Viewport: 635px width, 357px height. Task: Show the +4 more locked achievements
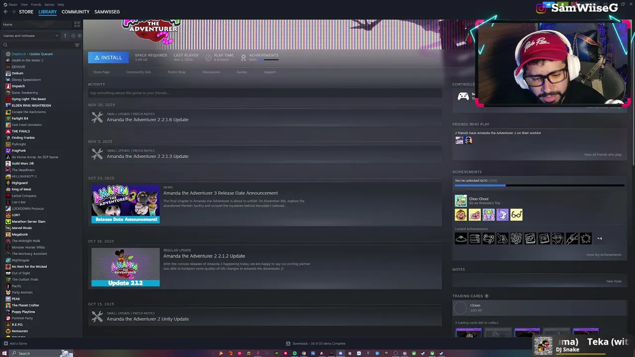tap(599, 238)
